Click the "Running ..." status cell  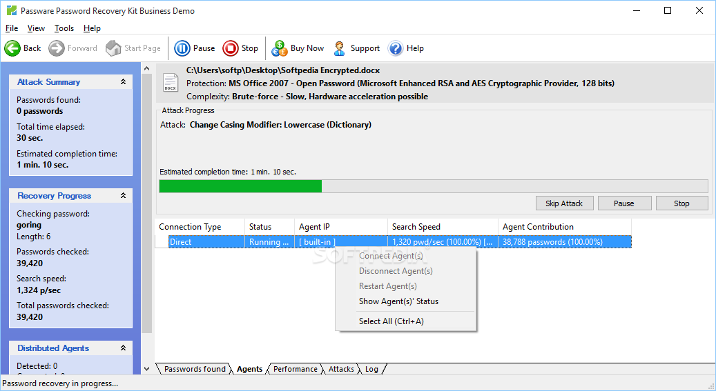[x=269, y=242]
